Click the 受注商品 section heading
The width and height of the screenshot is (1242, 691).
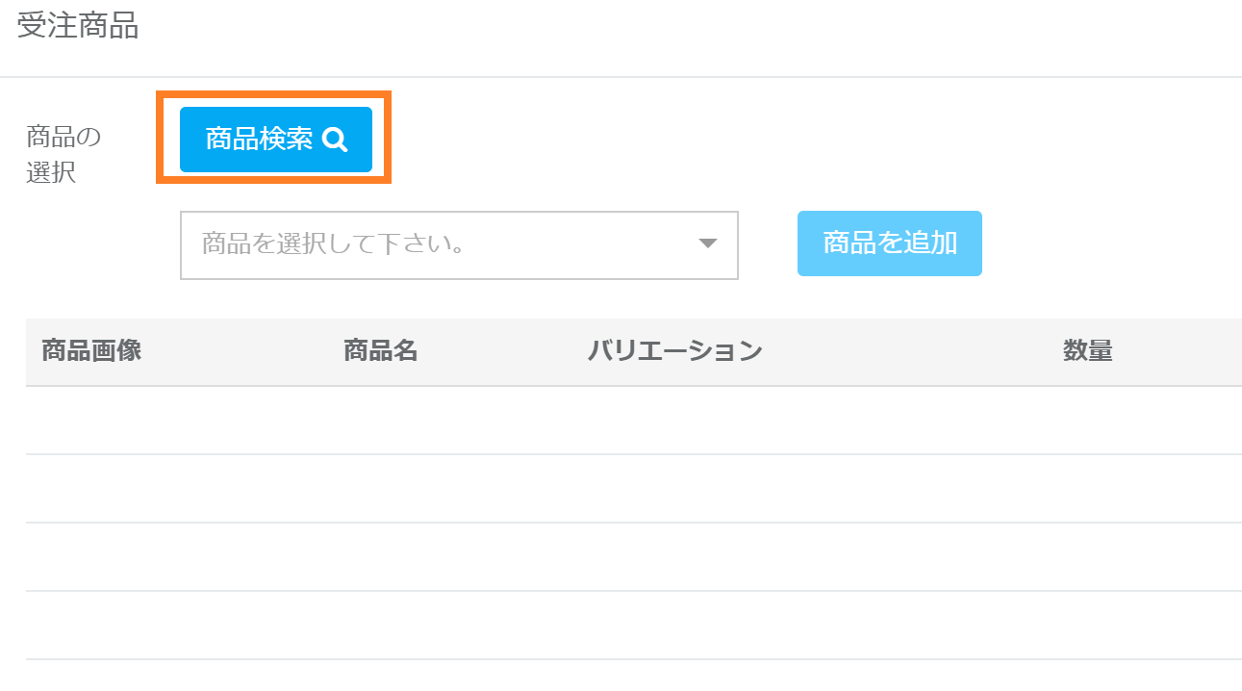tap(78, 27)
